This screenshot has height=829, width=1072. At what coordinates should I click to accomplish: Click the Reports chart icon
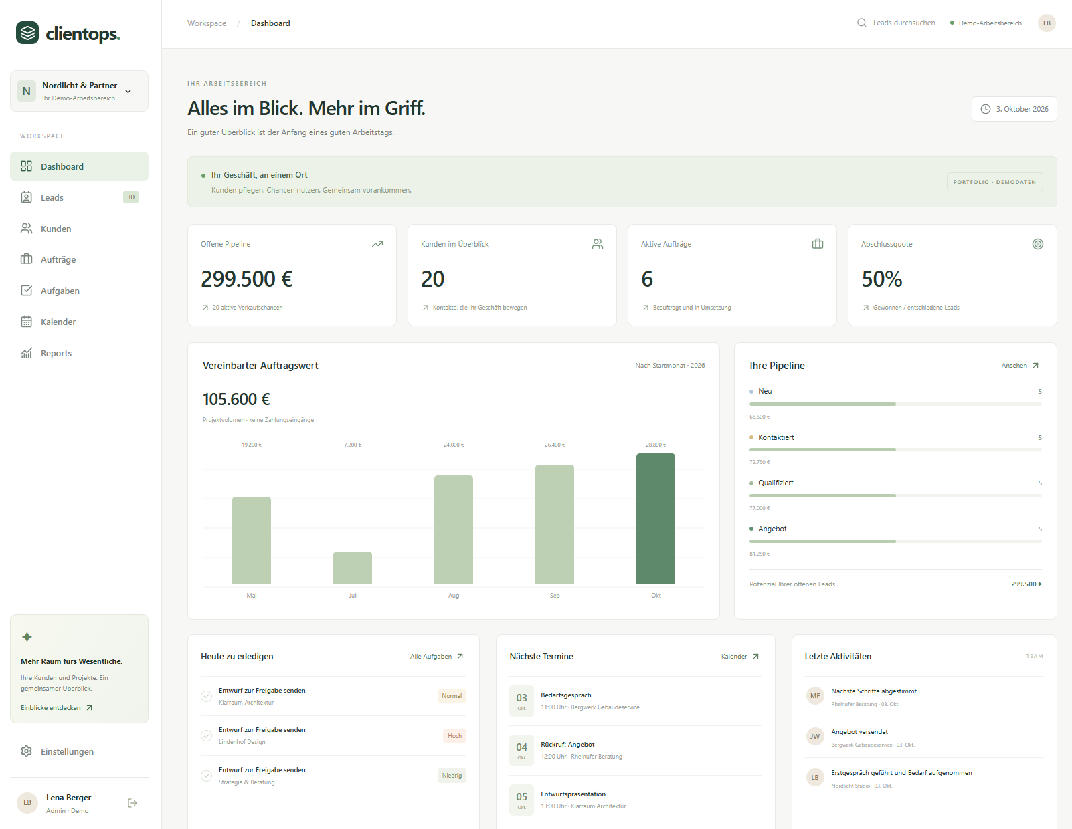pos(27,353)
